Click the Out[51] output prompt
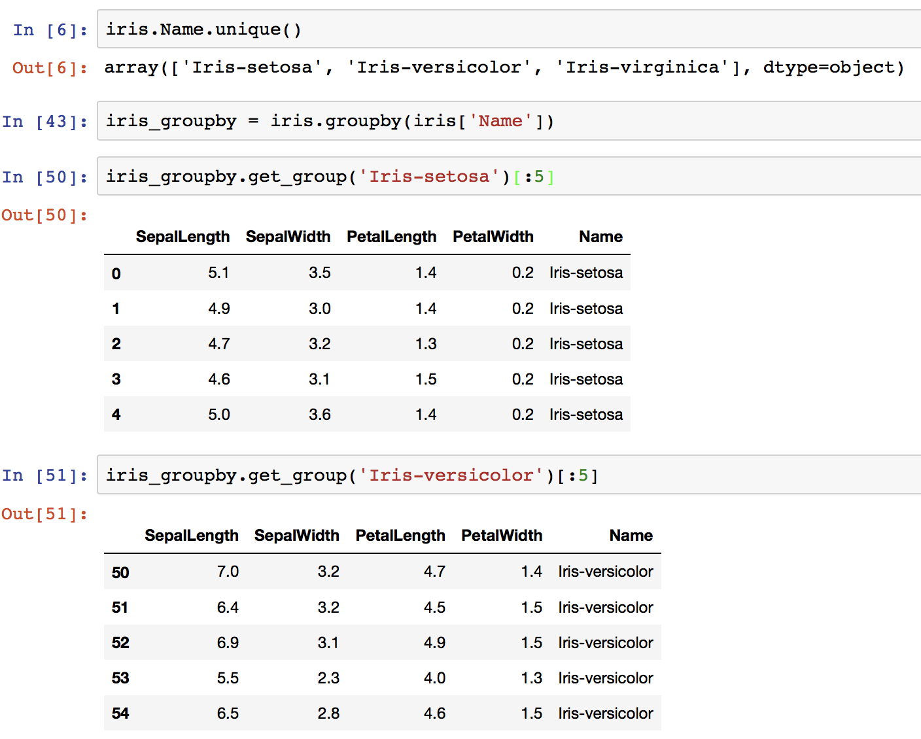Image resolution: width=921 pixels, height=739 pixels. coord(44,514)
